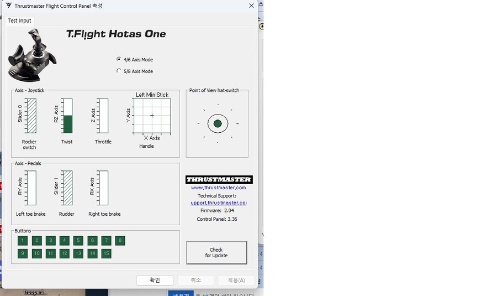Click the Left toe brake RY Axis bar

point(31,188)
